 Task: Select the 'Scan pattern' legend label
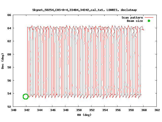click(x=132, y=18)
